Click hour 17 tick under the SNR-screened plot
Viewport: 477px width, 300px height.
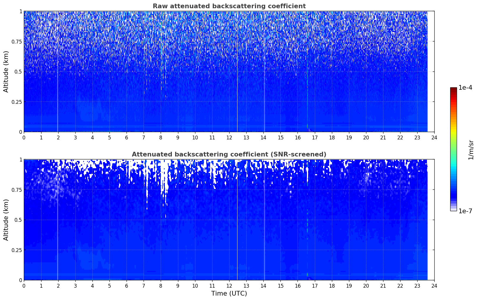(x=315, y=286)
